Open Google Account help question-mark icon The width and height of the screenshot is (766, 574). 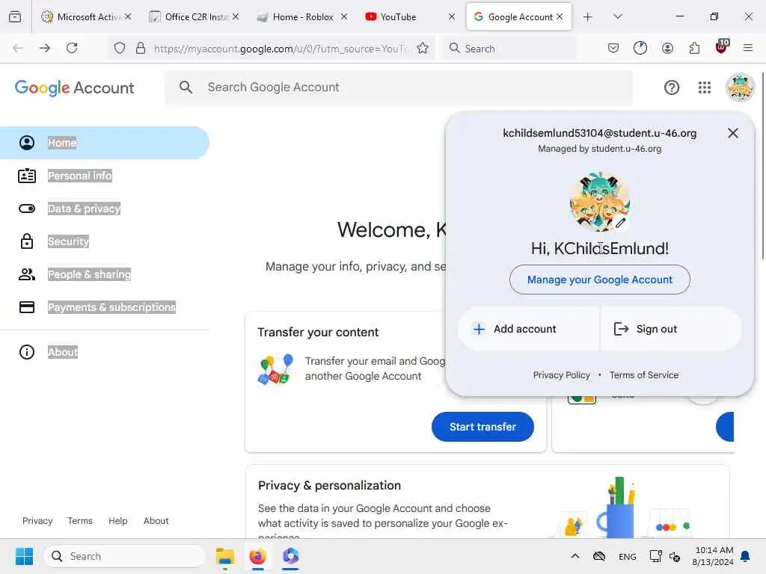pyautogui.click(x=672, y=87)
